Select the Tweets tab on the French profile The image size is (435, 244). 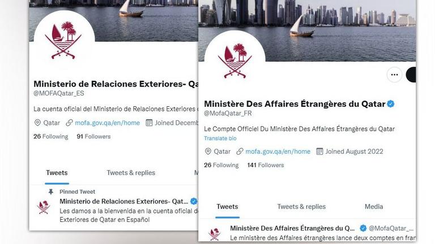(227, 207)
